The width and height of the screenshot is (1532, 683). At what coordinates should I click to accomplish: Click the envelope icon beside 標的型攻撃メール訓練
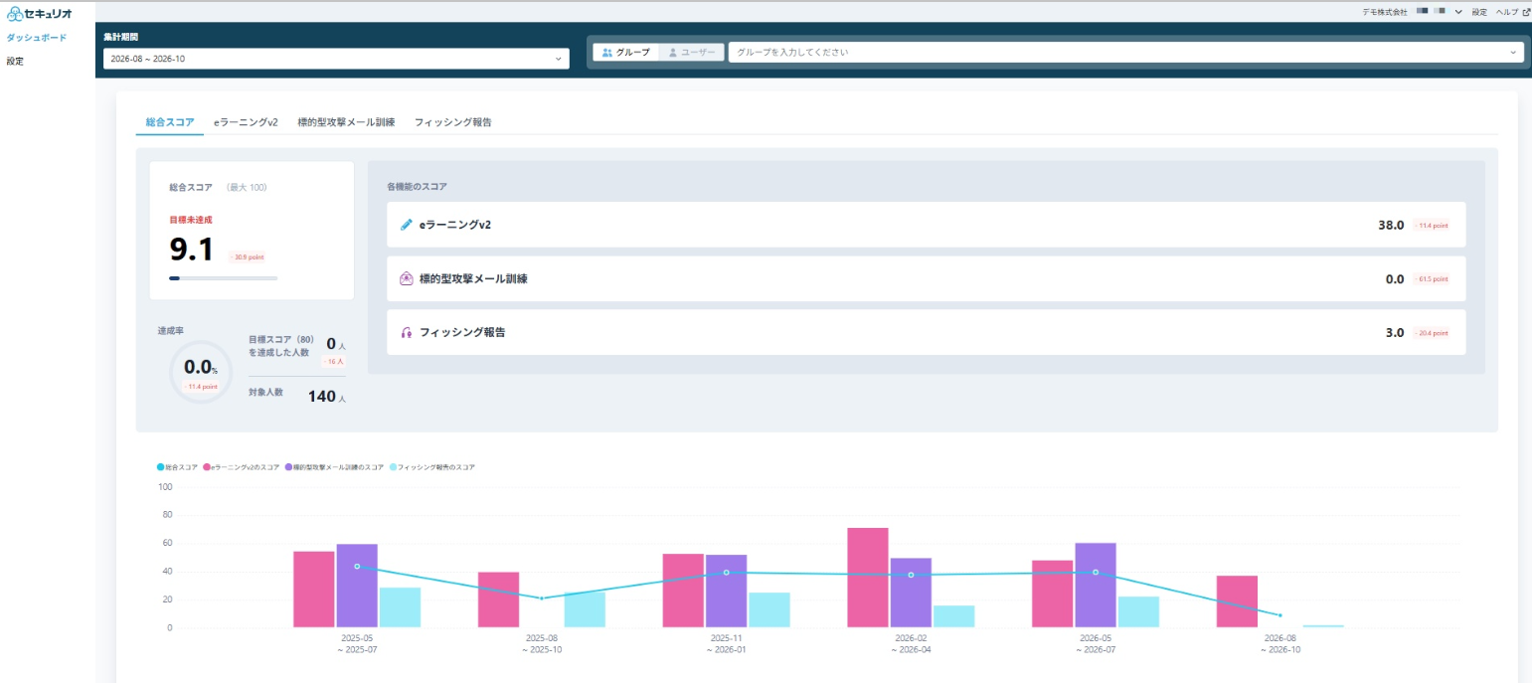click(x=406, y=278)
